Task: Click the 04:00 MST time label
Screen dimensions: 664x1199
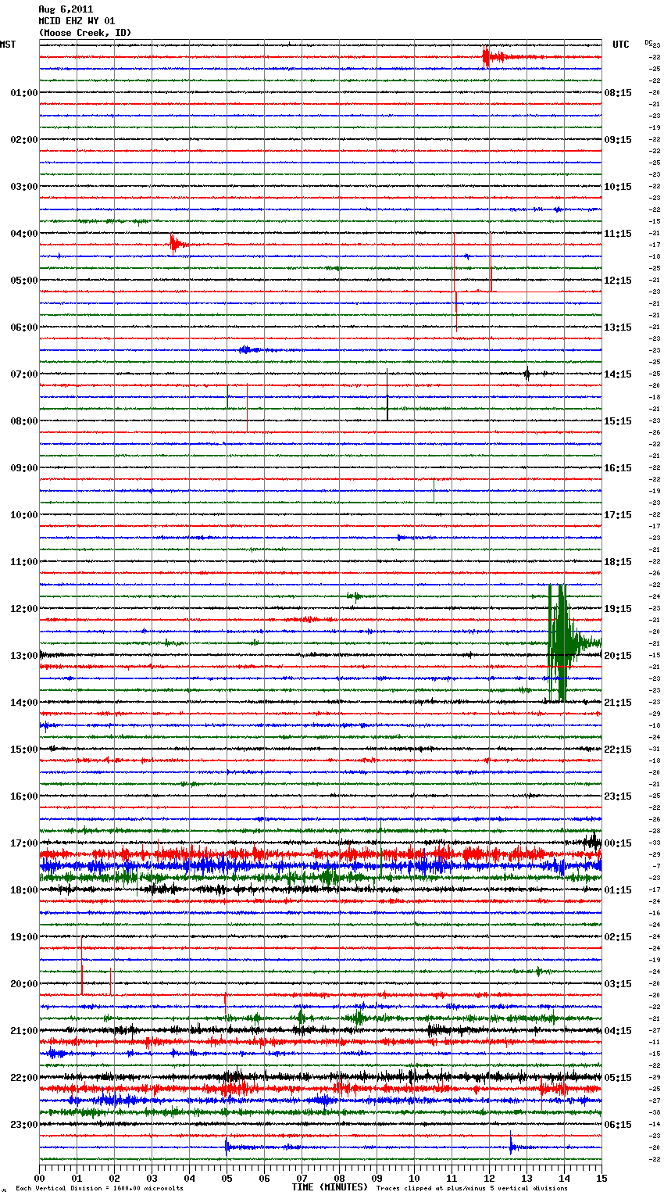Action: coord(24,234)
